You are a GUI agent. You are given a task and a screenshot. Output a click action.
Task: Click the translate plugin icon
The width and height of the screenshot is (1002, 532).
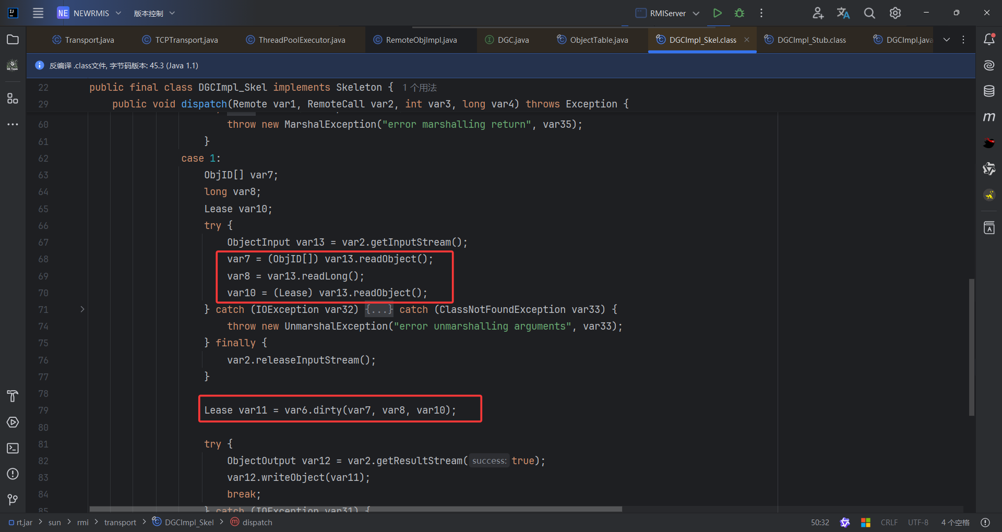click(843, 13)
